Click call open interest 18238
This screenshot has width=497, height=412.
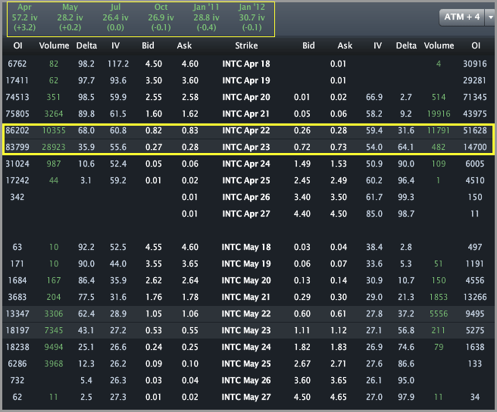(17, 347)
